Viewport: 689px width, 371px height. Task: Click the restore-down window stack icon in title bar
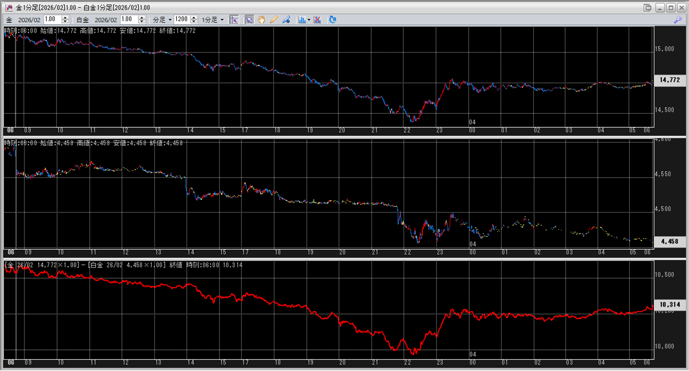[647, 8]
